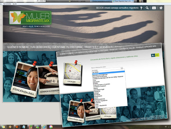
Task: Open the Localiza map thumbnail
Action: (x=72, y=73)
